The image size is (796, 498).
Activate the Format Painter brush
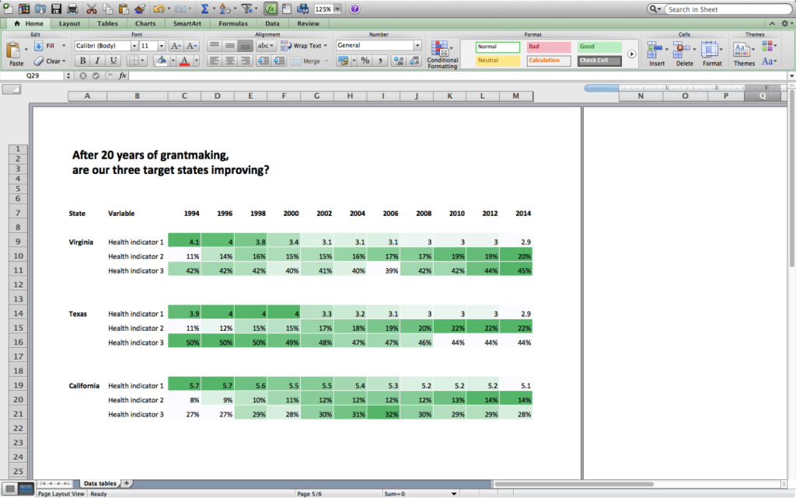[140, 9]
